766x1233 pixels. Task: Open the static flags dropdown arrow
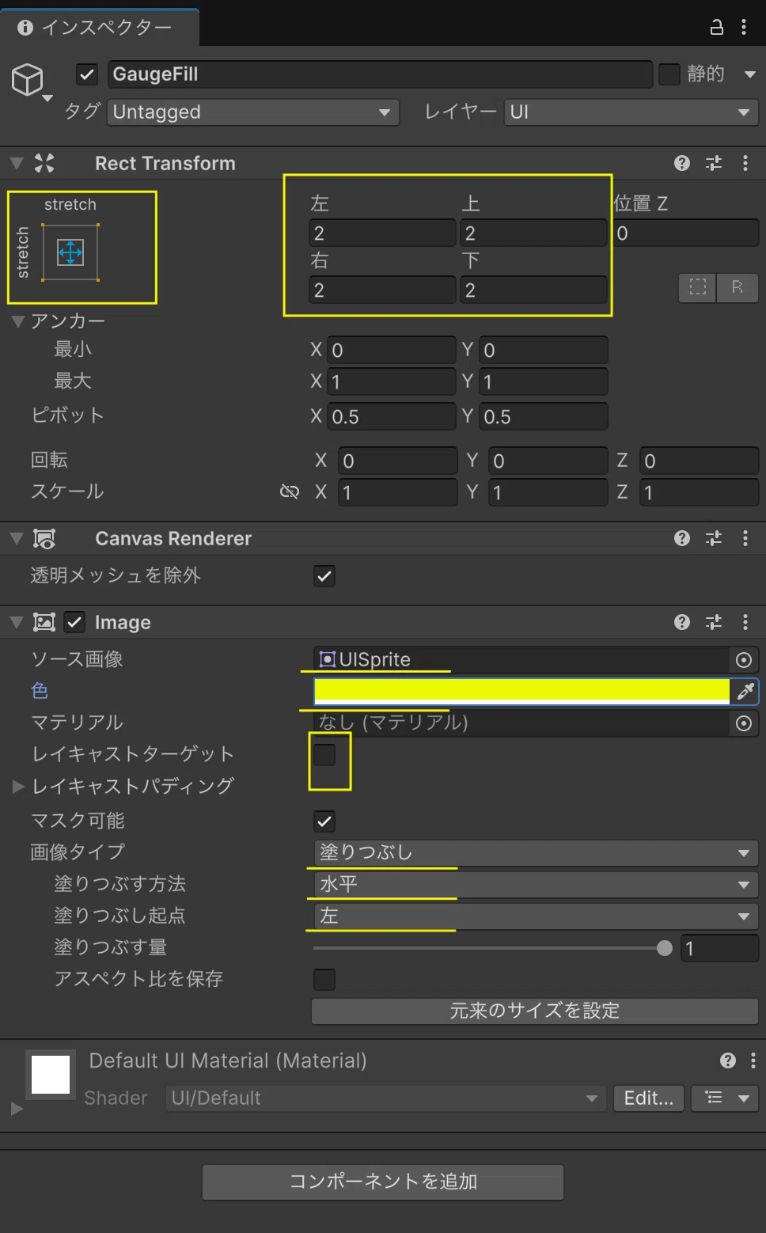point(749,74)
